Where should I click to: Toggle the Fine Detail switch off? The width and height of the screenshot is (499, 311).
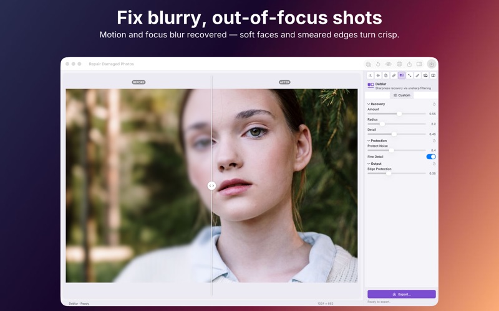(x=431, y=157)
